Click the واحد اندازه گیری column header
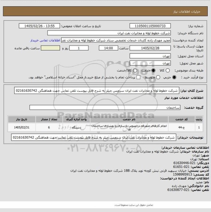 [76, 119]
